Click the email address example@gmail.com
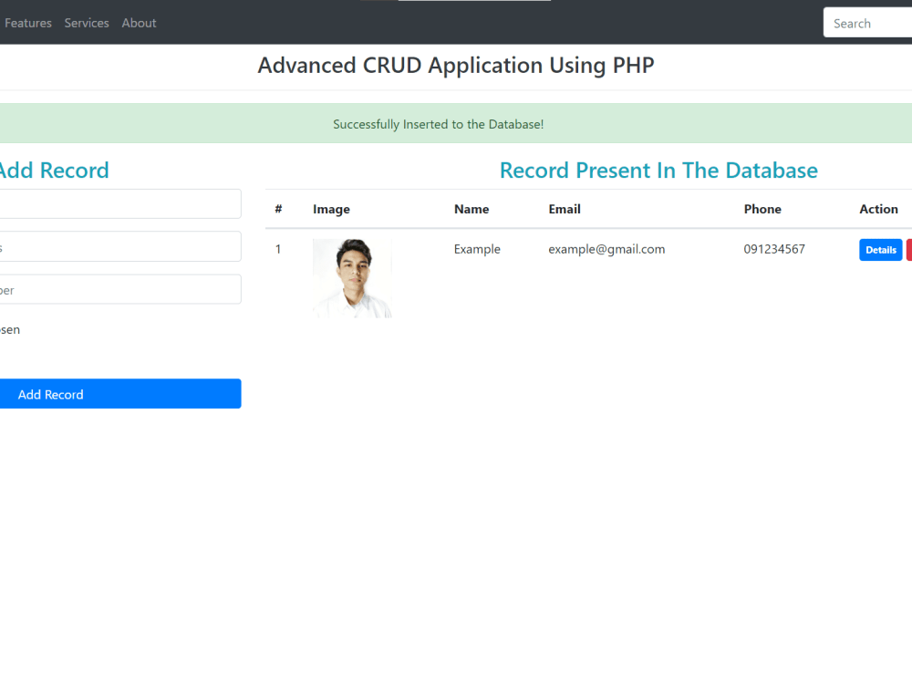This screenshot has height=684, width=912. click(606, 248)
